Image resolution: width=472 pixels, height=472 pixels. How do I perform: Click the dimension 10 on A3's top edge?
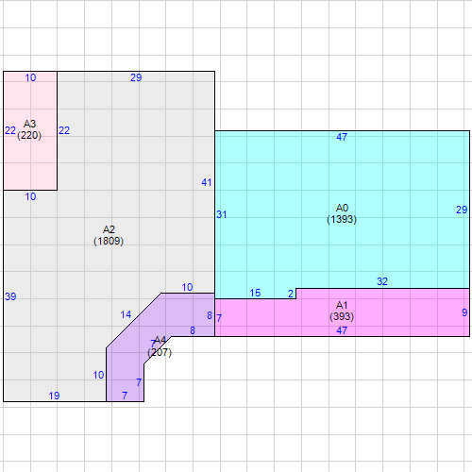(x=30, y=77)
